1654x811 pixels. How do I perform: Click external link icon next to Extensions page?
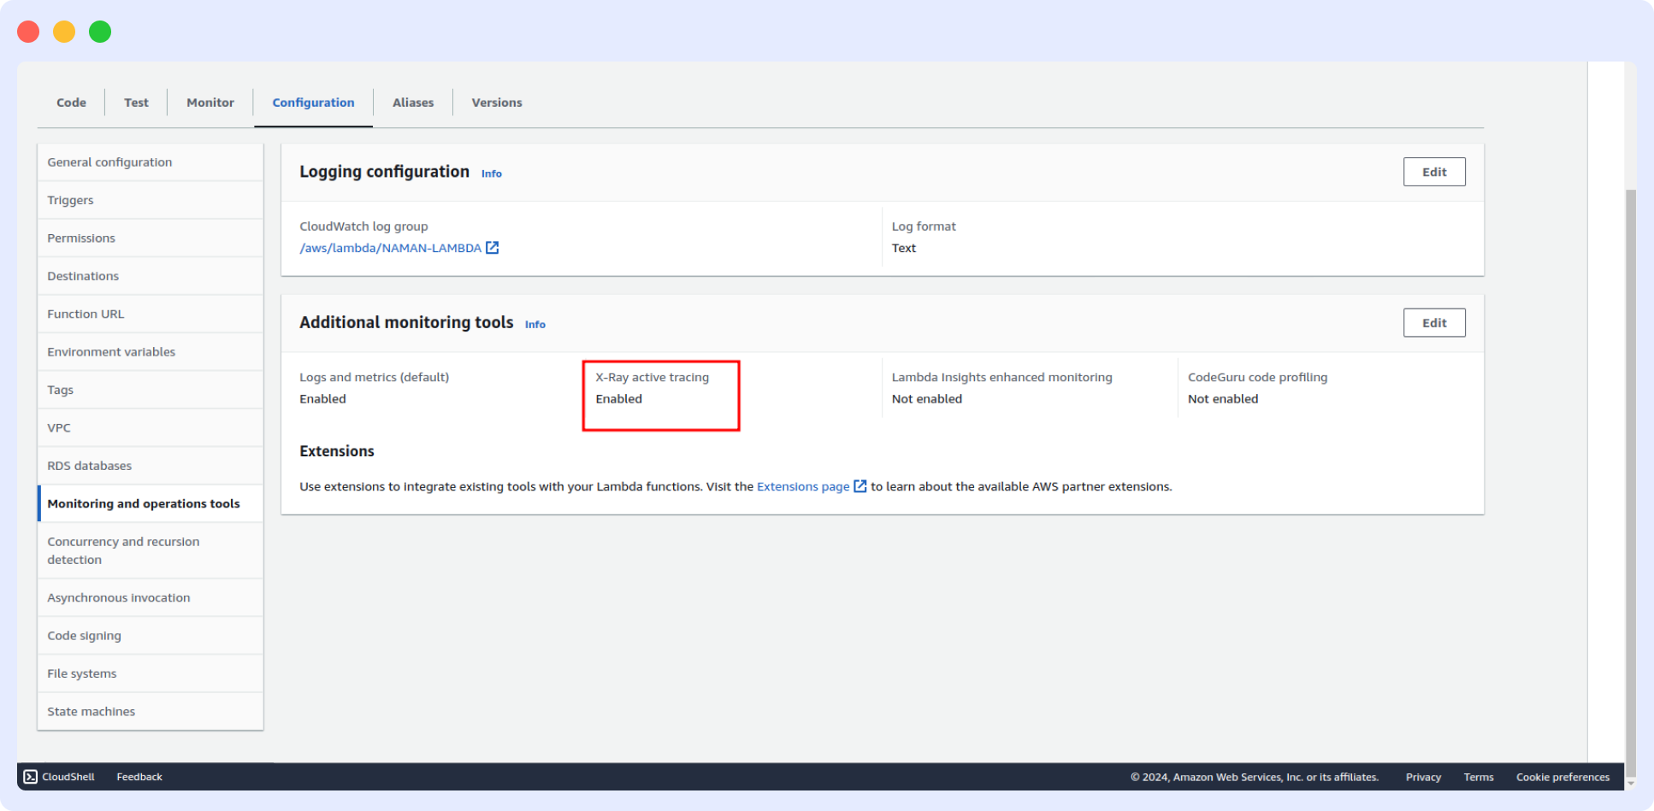860,486
